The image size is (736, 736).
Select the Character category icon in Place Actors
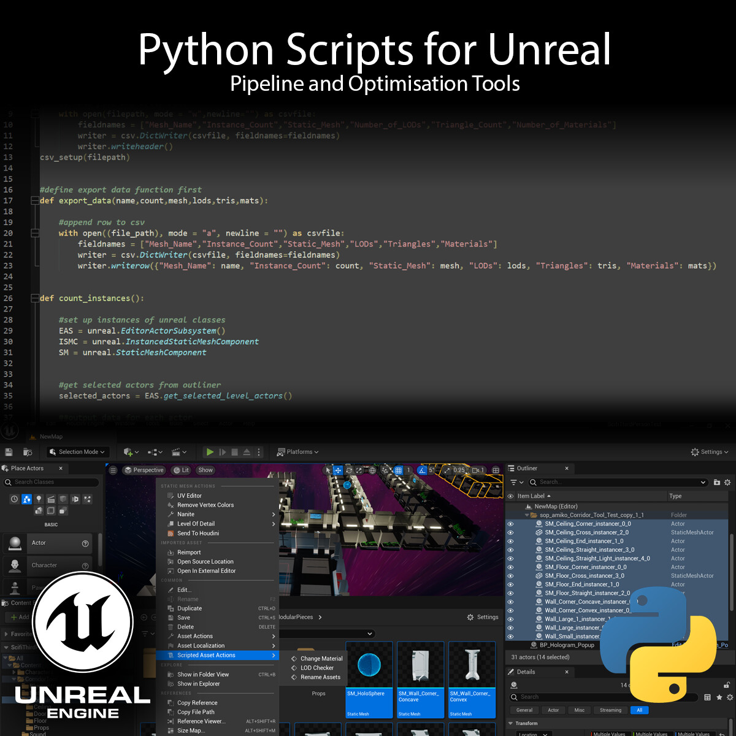(x=15, y=565)
